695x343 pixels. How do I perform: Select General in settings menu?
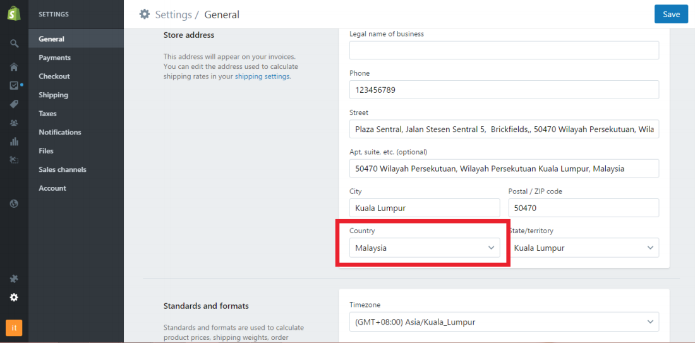[76, 39]
